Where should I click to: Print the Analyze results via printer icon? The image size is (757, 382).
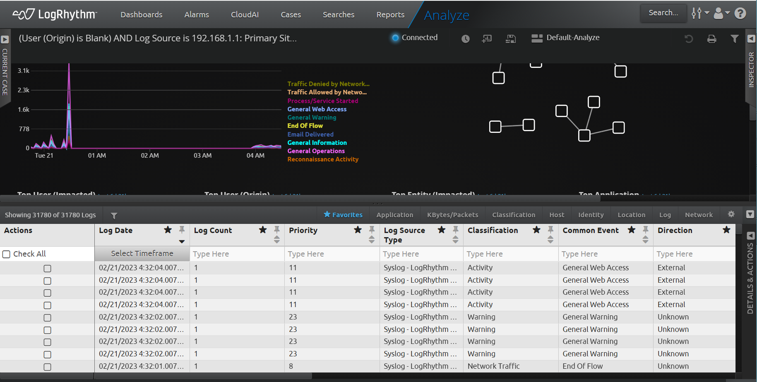click(712, 38)
